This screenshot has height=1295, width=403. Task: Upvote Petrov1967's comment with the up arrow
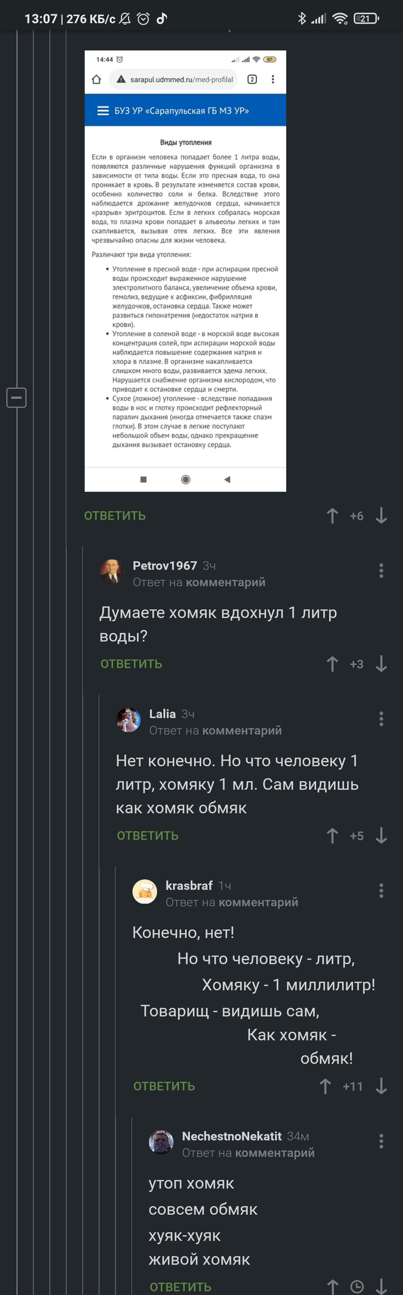pyautogui.click(x=332, y=664)
